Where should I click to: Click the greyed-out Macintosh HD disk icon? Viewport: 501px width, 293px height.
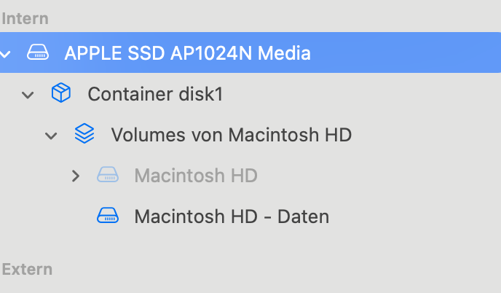click(x=108, y=175)
